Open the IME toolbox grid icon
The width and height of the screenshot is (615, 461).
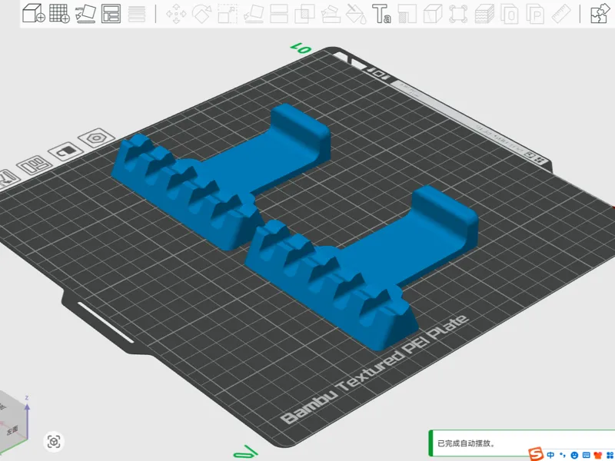610,455
